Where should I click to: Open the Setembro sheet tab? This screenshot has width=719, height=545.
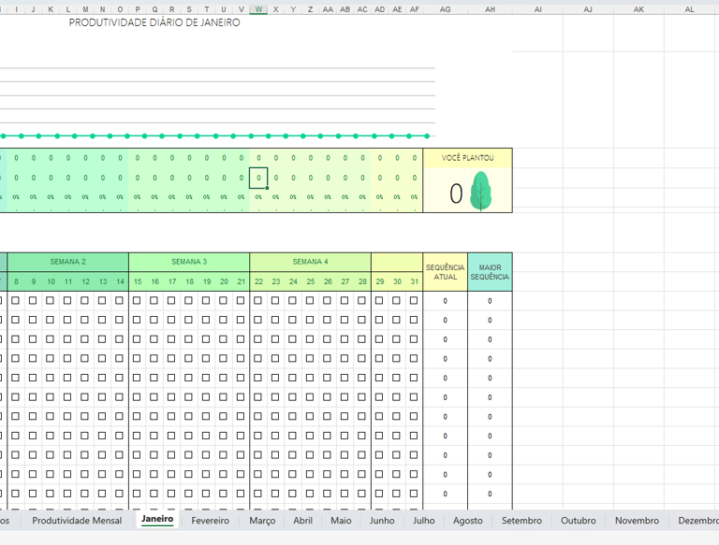point(521,521)
